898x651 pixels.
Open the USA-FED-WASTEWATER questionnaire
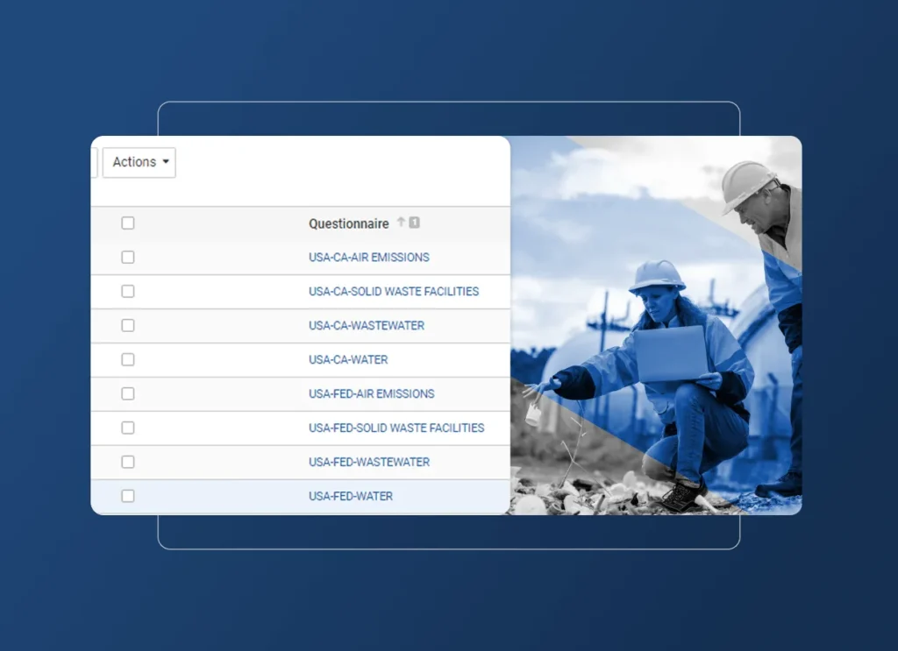tap(368, 462)
